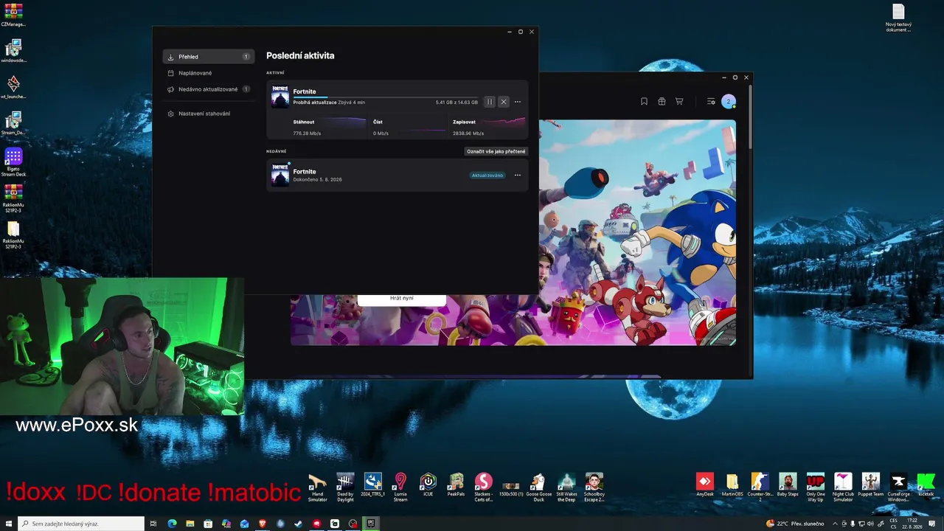This screenshot has height=531, width=944.
Task: Select the Baby Steps desktop shortcut
Action: click(x=788, y=485)
